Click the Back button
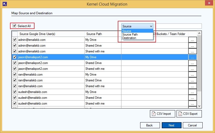The height and width of the screenshot is (133, 215). coord(150,125)
